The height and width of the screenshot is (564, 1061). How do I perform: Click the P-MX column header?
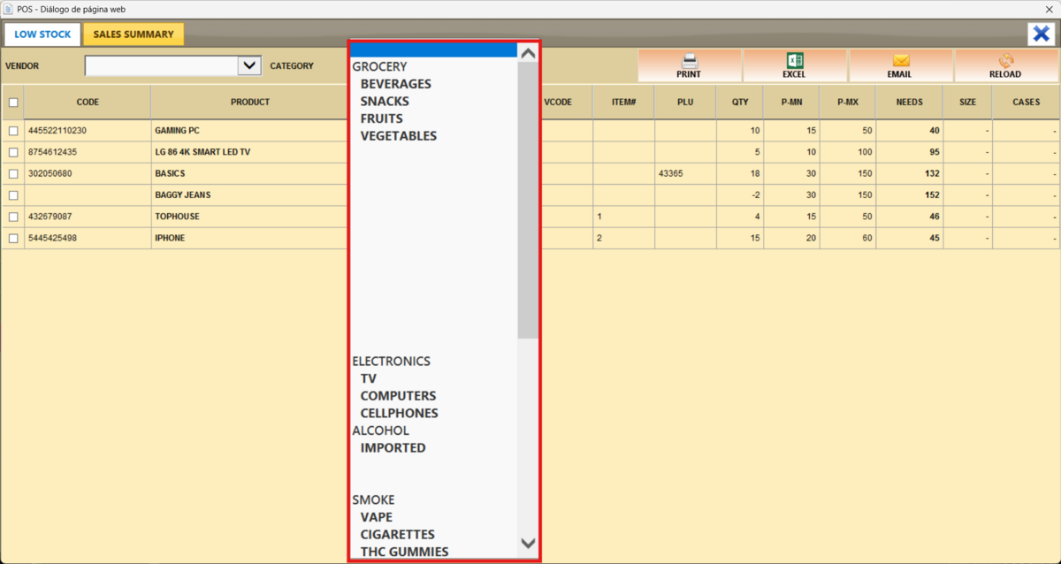[x=847, y=103]
